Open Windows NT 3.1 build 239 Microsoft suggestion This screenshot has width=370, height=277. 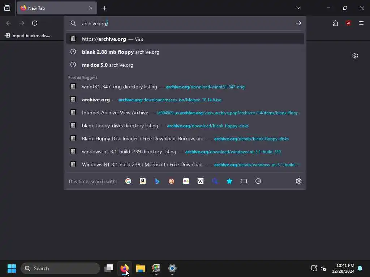pos(185,164)
